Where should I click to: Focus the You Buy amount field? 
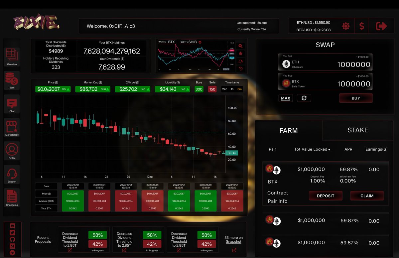click(x=354, y=84)
